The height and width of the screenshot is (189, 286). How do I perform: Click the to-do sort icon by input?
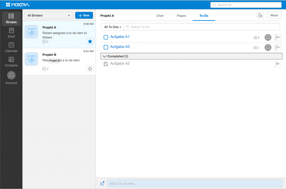coord(102,183)
